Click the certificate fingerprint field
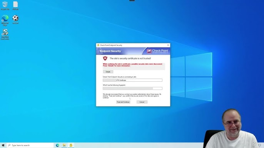264x148 pixels. (132, 89)
